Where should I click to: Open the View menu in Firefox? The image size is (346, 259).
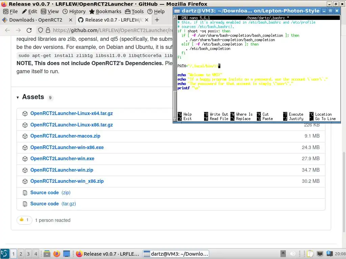coord(50,11)
